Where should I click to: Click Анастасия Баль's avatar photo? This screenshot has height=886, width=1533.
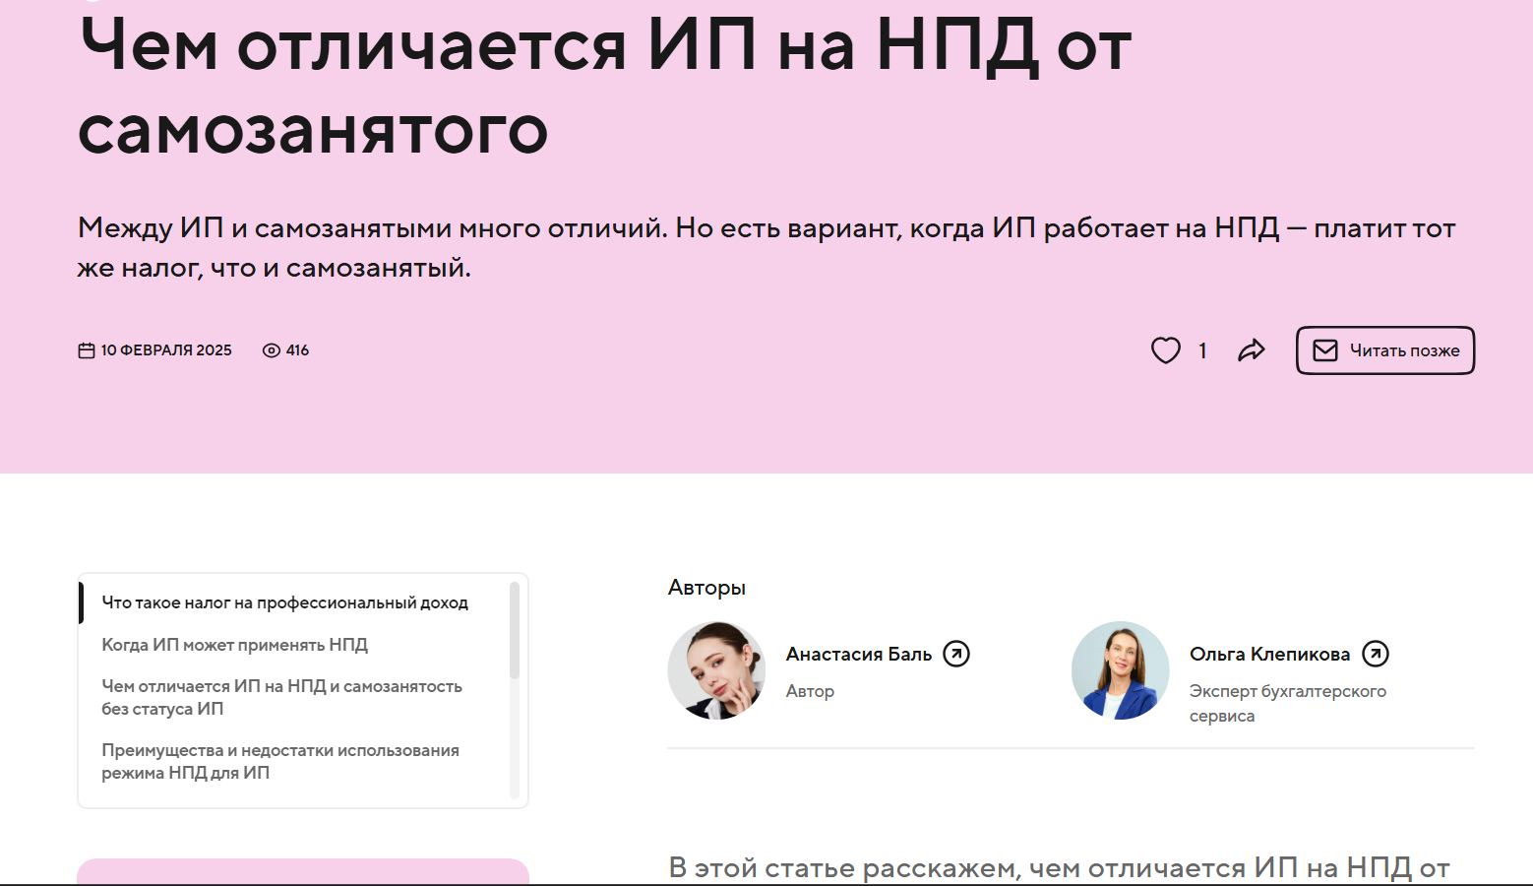[717, 670]
